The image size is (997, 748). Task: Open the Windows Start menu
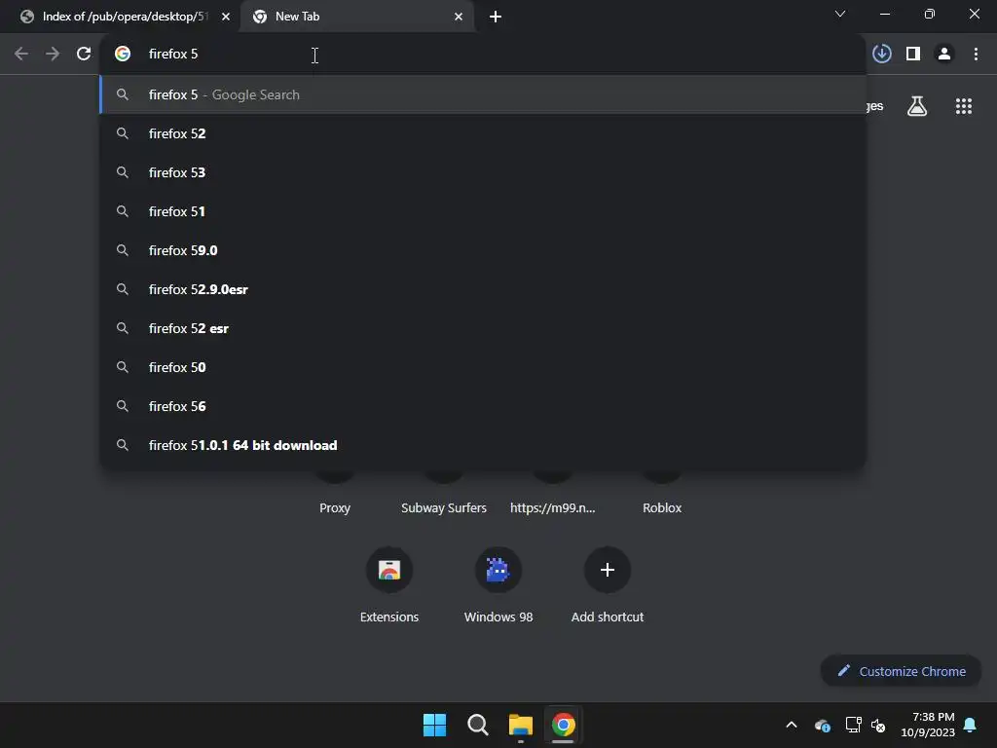click(x=435, y=725)
